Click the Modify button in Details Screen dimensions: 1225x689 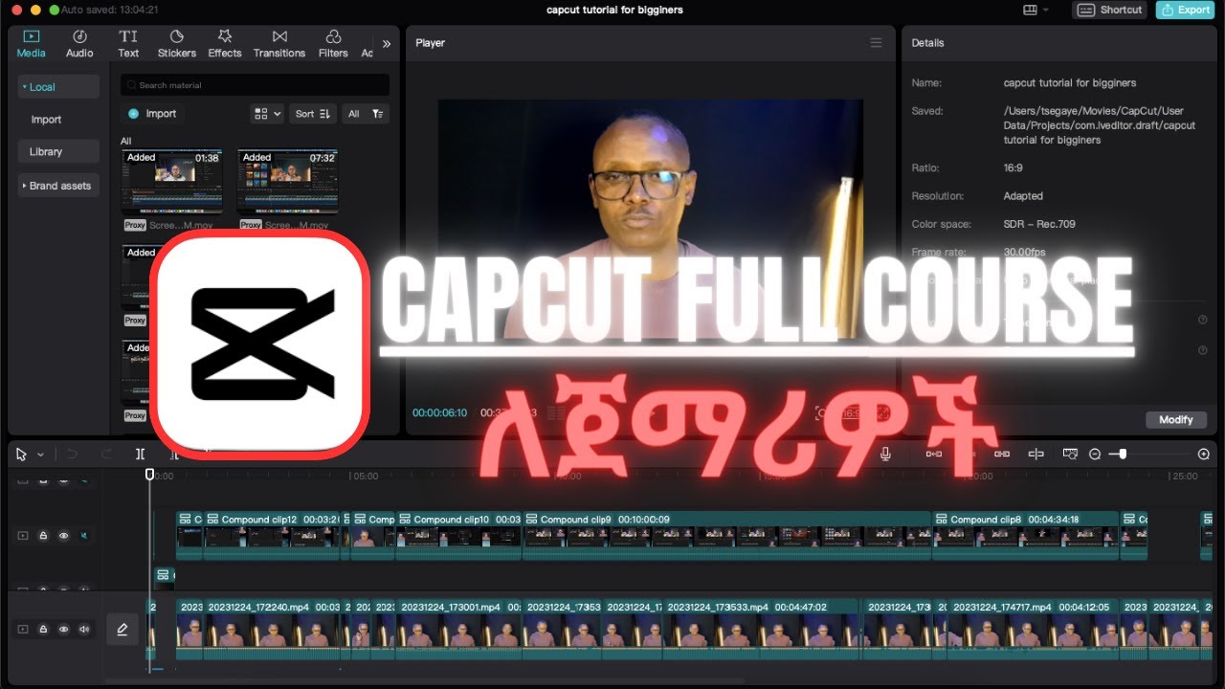pos(1176,420)
